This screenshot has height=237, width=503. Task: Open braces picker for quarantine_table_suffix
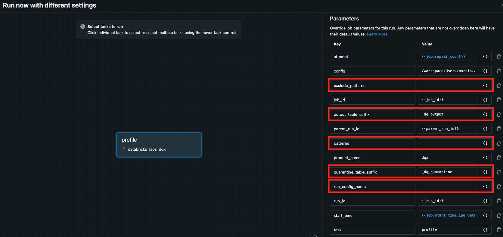(485, 172)
